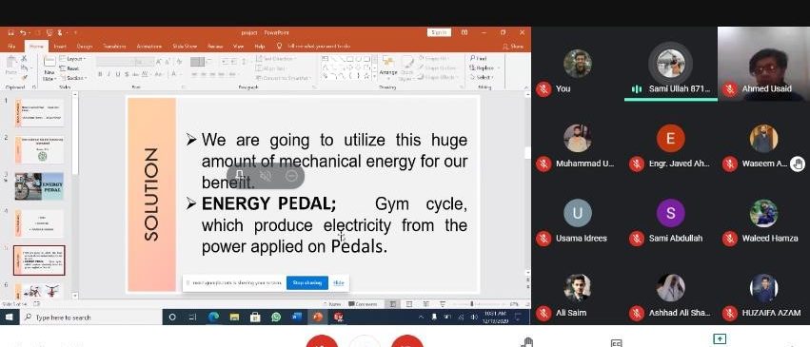
Task: Switch to the Insert ribbon tab
Action: 60,47
